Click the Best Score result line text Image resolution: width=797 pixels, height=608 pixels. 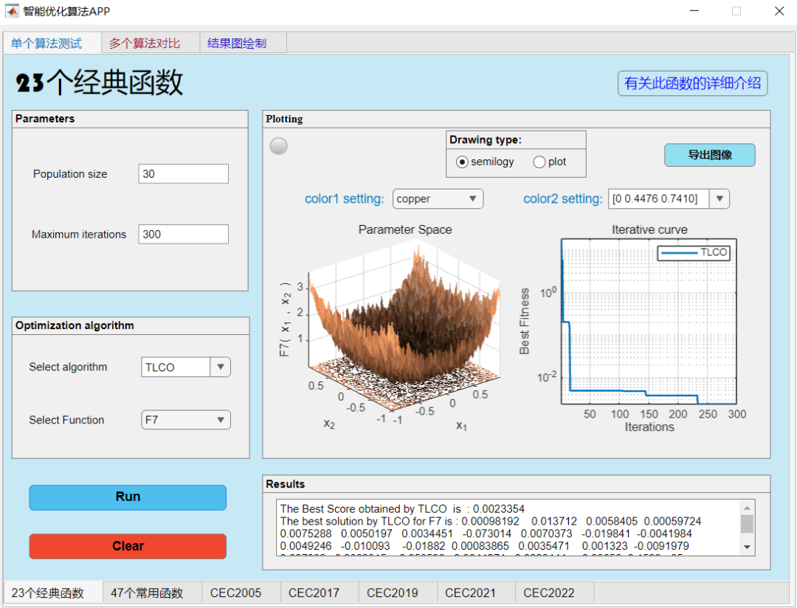click(x=402, y=508)
